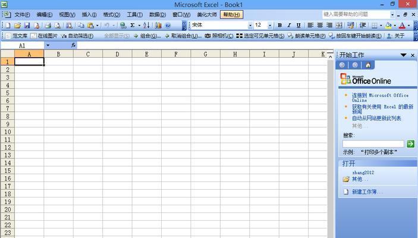
Task: Open recent file zhang2012
Action: click(363, 173)
